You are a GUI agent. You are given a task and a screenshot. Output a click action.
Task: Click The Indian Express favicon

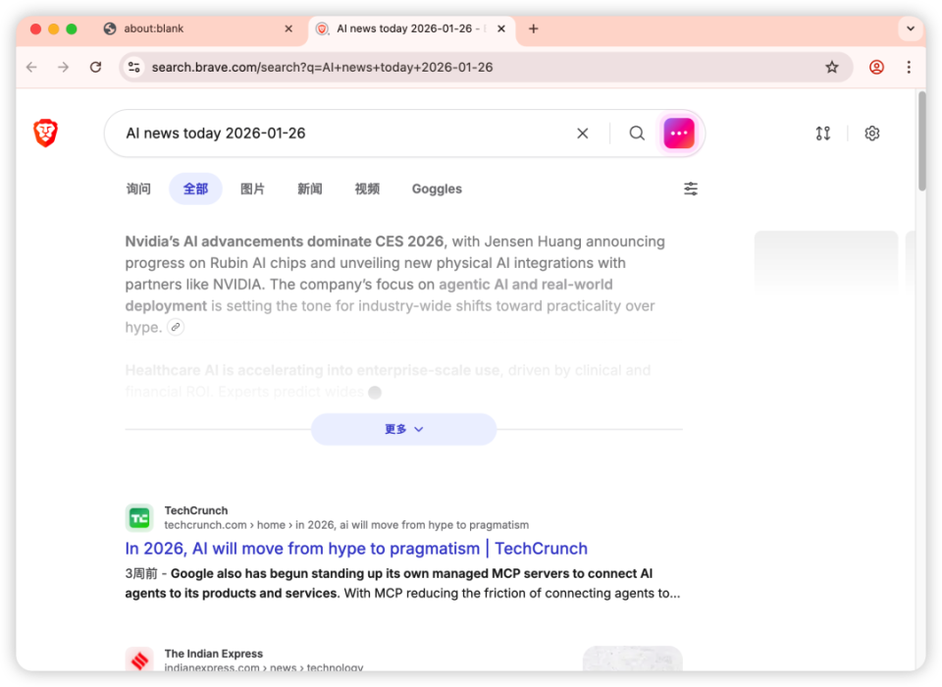[x=139, y=660]
